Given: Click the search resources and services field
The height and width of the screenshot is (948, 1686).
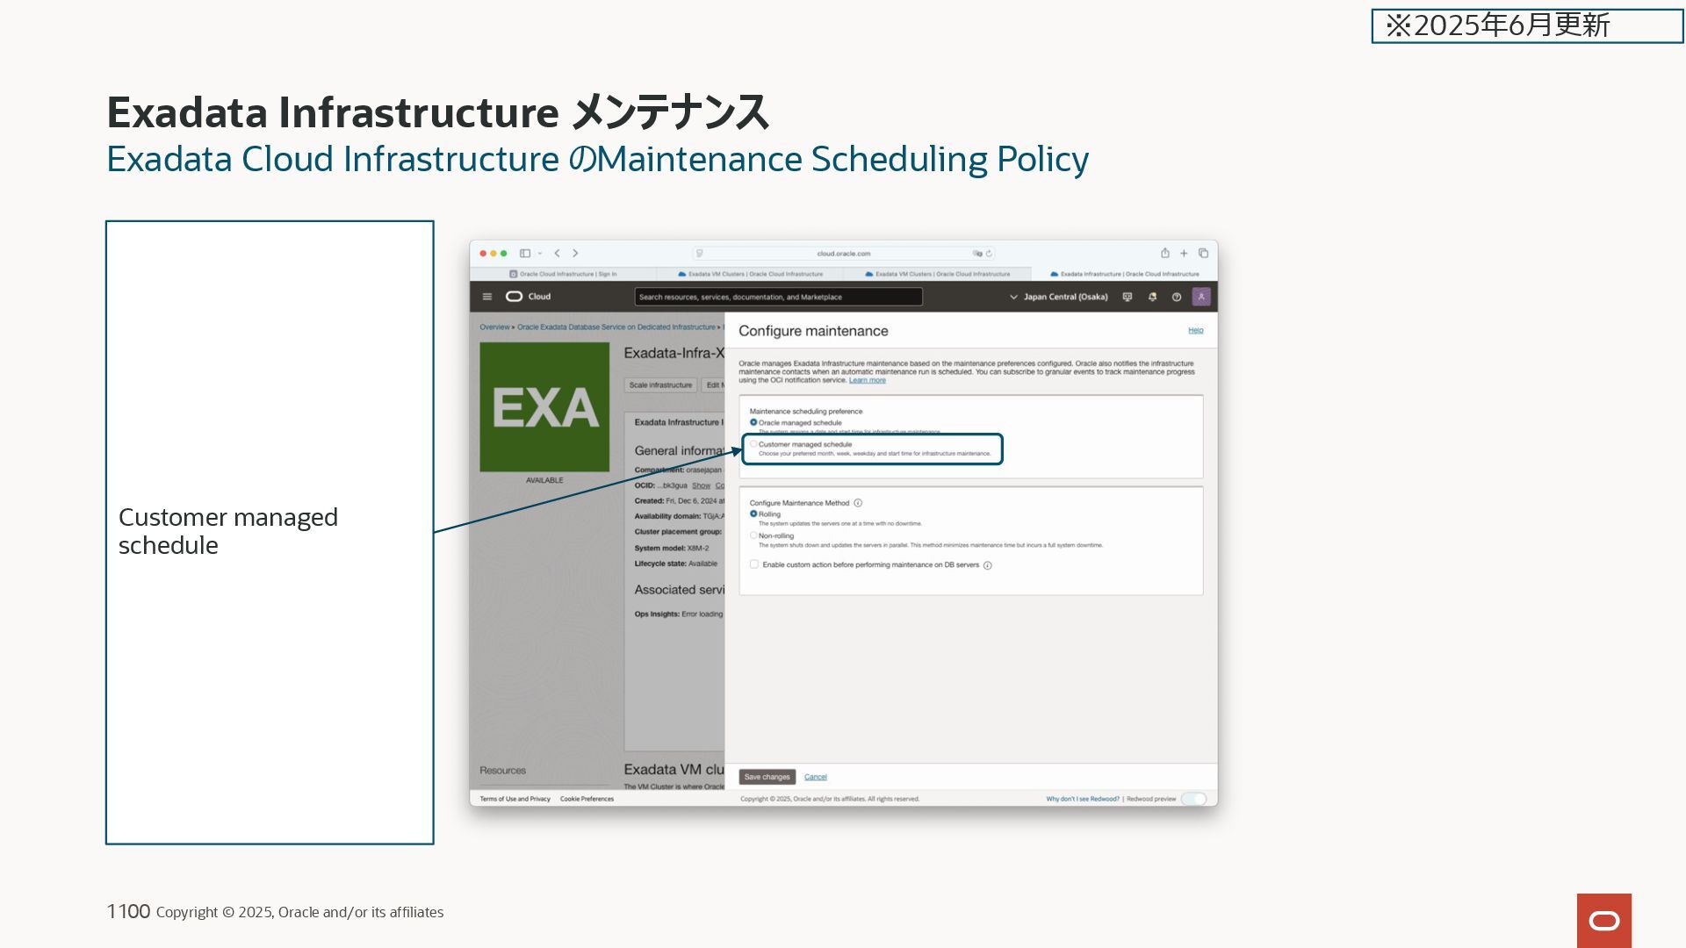Looking at the screenshot, I should point(778,297).
